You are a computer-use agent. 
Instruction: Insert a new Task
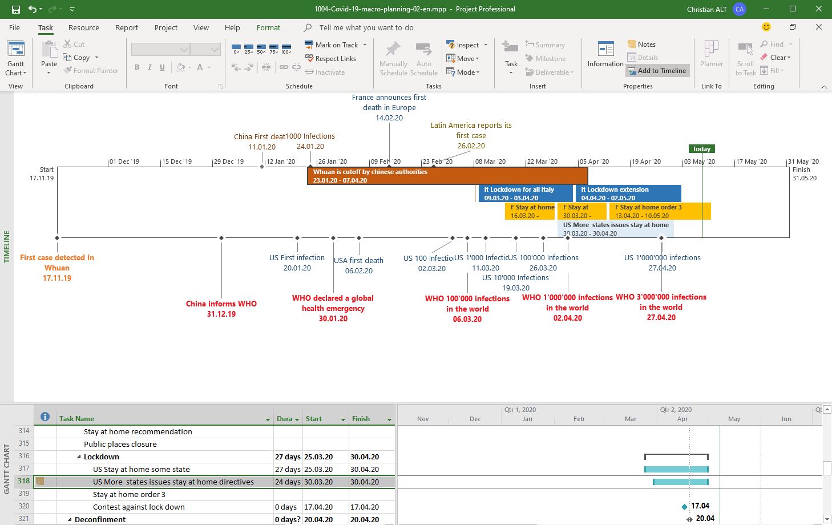click(511, 58)
